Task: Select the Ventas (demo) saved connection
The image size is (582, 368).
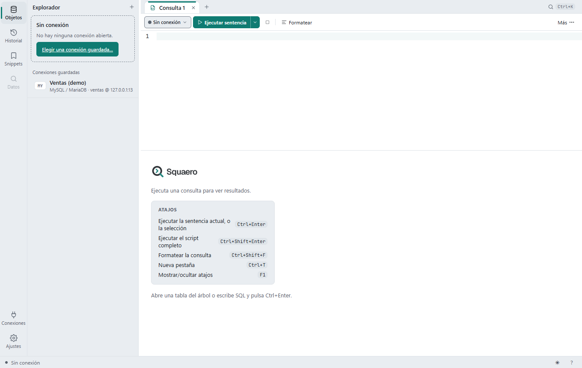Action: pyautogui.click(x=83, y=86)
